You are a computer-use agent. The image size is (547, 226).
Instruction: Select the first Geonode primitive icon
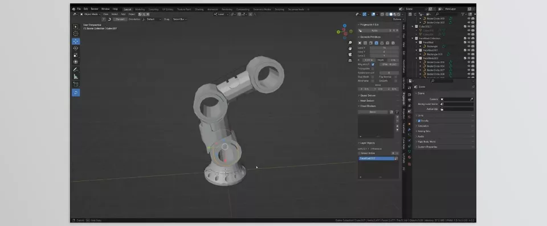pyautogui.click(x=360, y=43)
